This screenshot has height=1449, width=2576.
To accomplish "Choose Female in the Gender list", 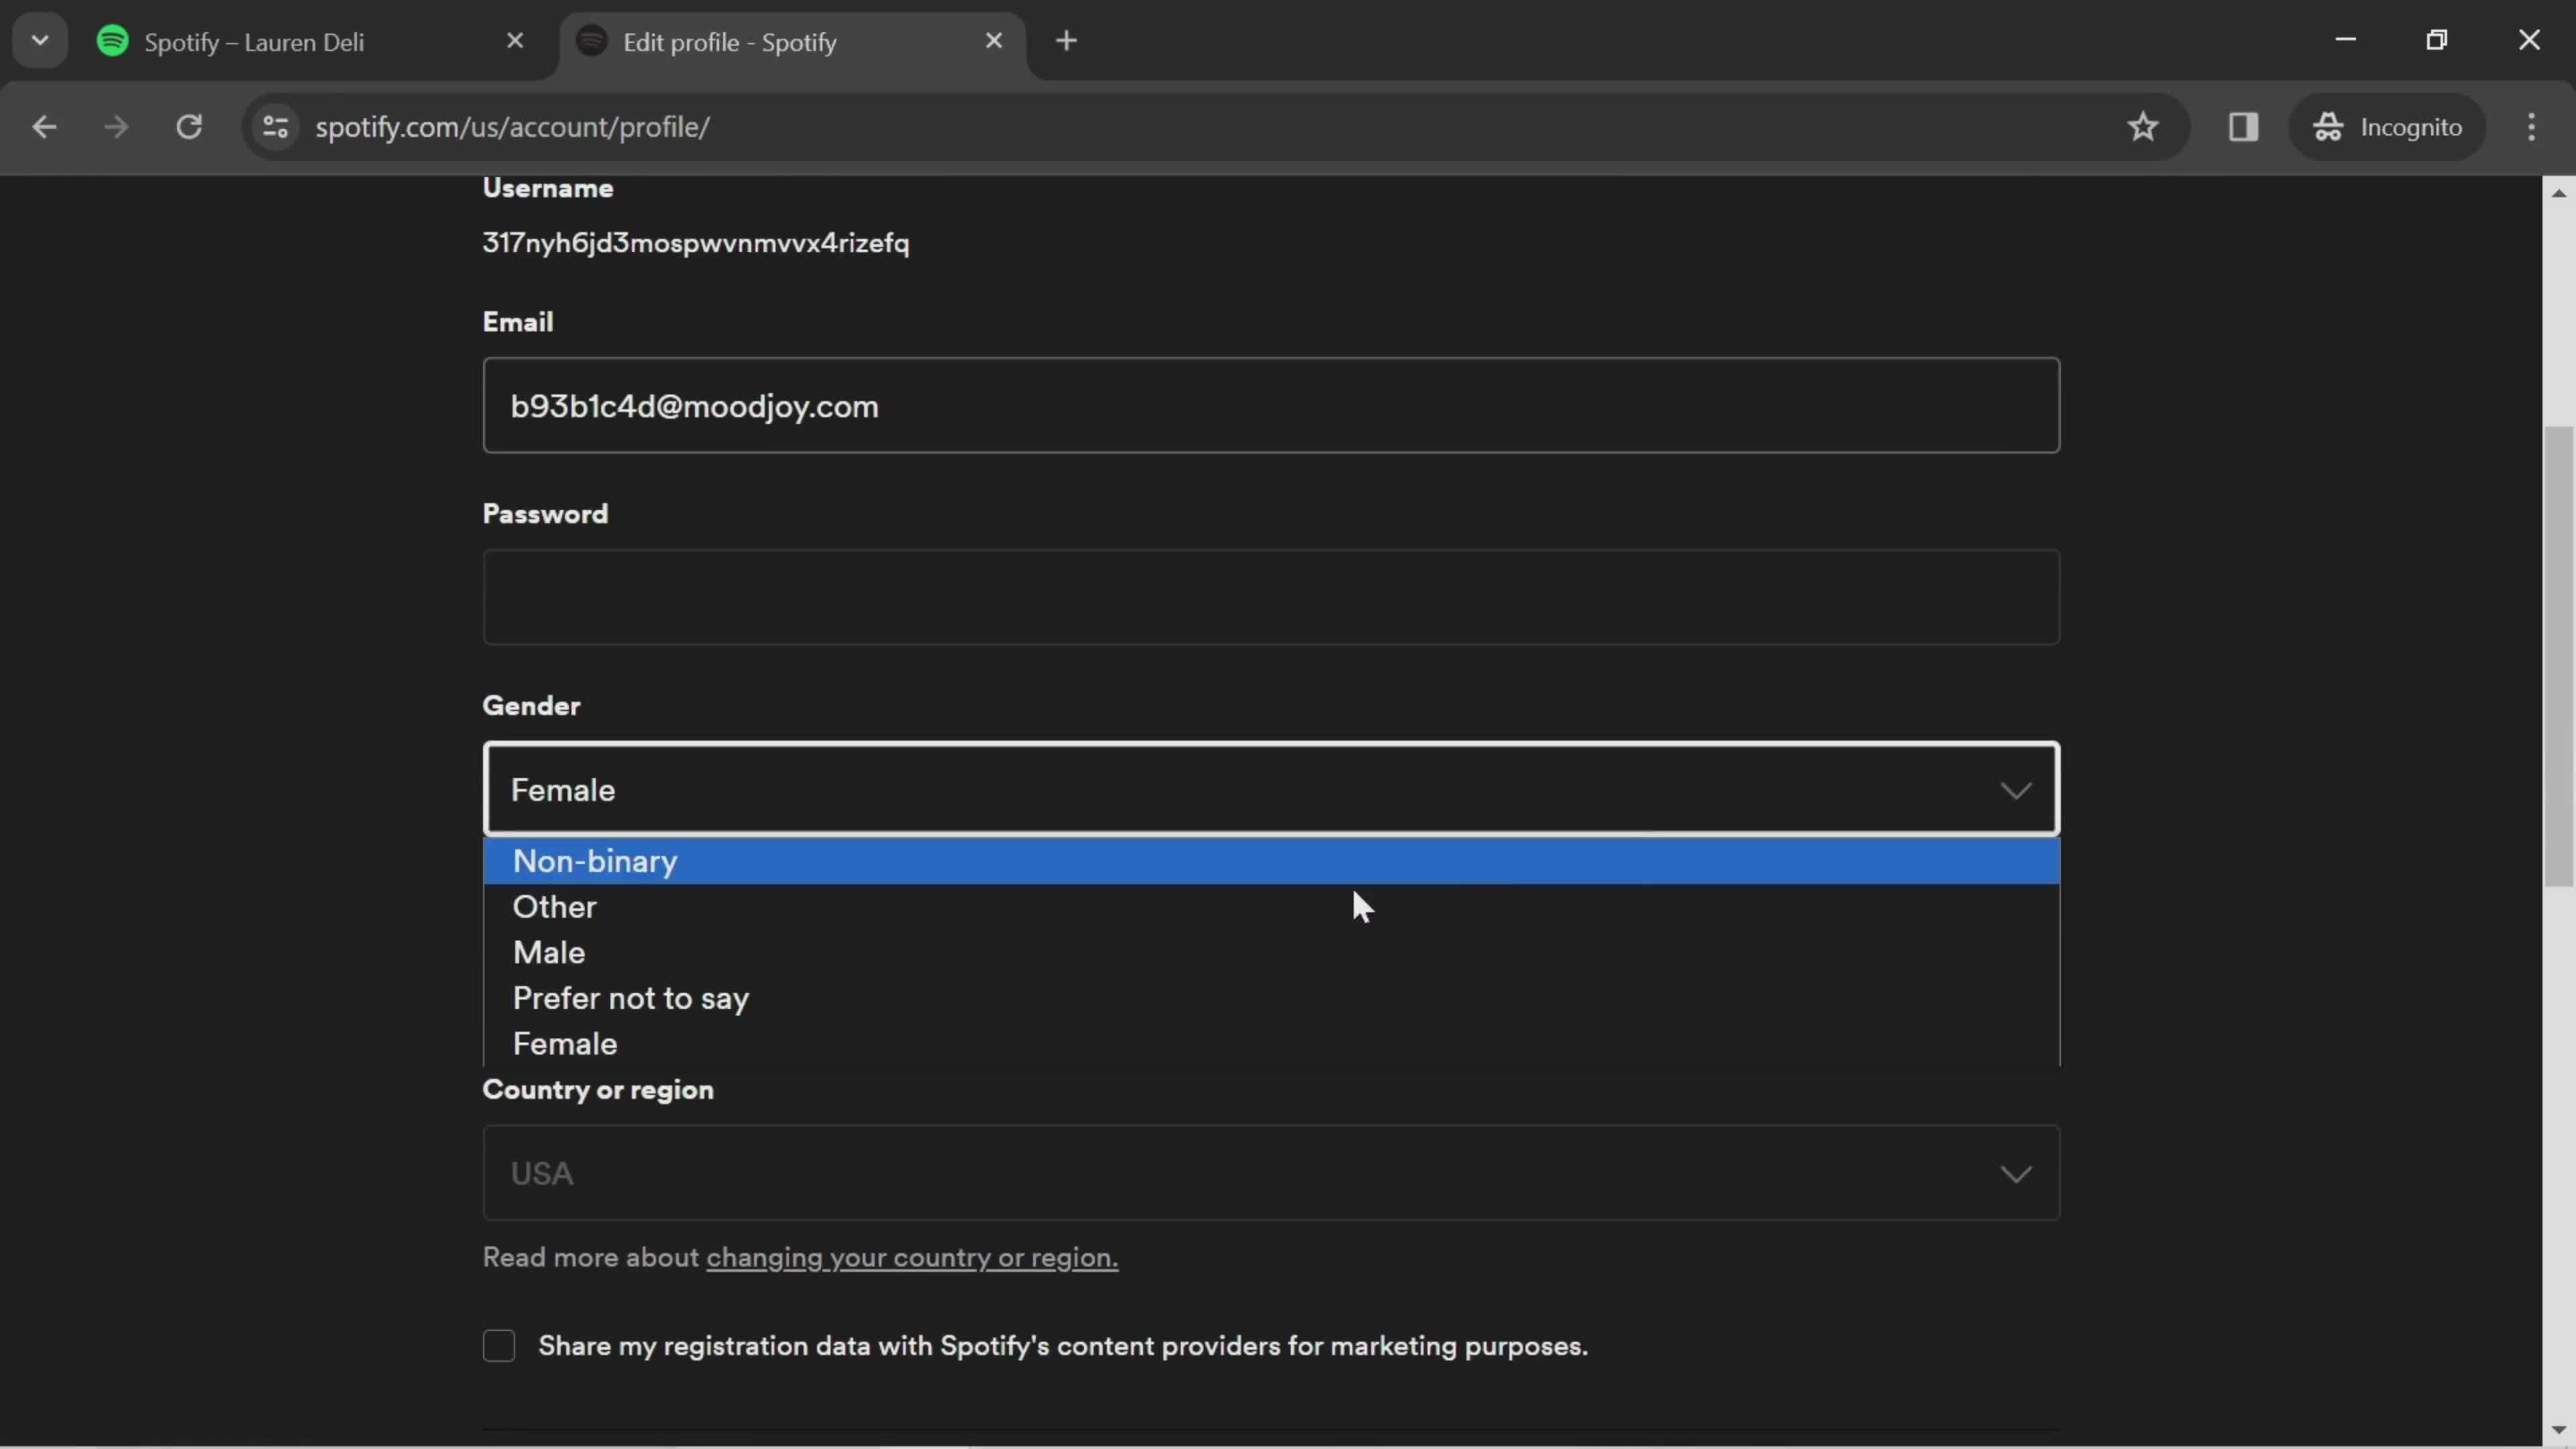I will [x=1271, y=1045].
